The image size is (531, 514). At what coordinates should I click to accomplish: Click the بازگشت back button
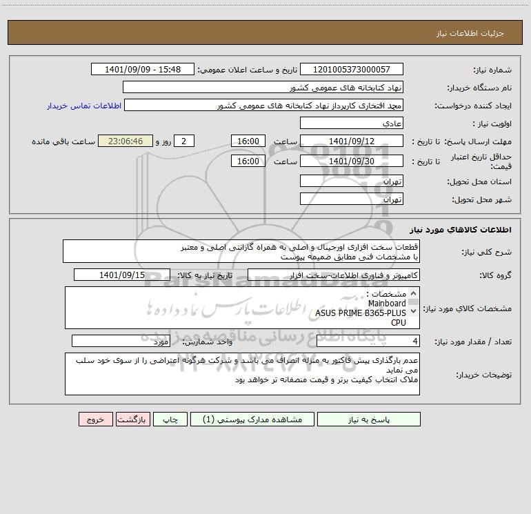point(132,419)
